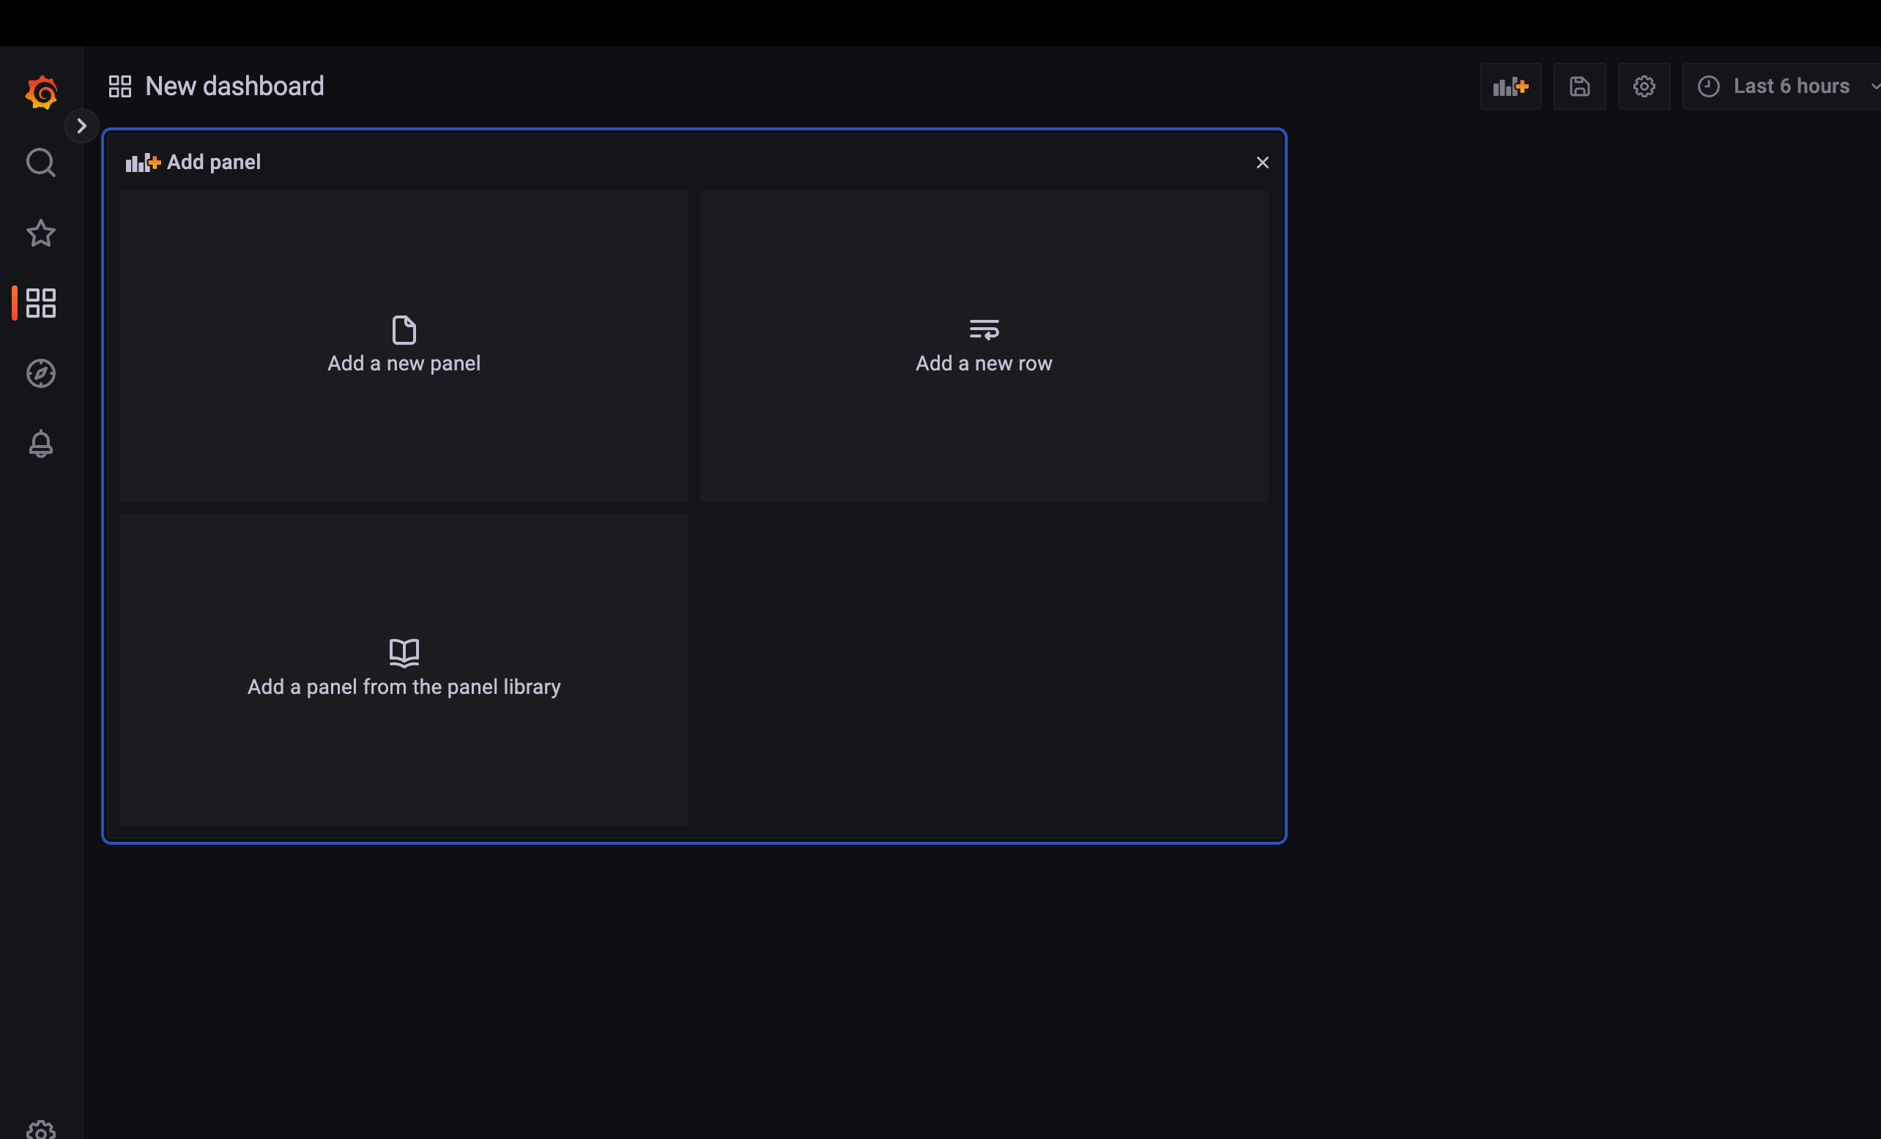Open the Explore compass icon
1881x1139 pixels.
[41, 373]
